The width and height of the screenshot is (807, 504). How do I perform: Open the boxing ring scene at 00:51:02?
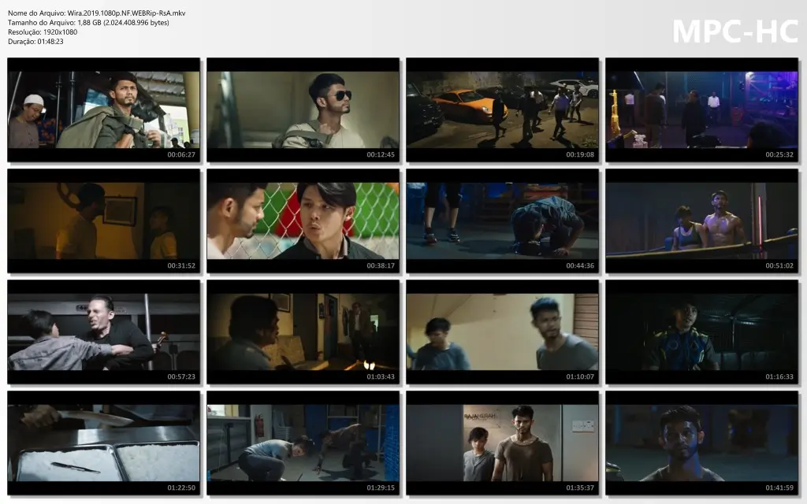(701, 219)
